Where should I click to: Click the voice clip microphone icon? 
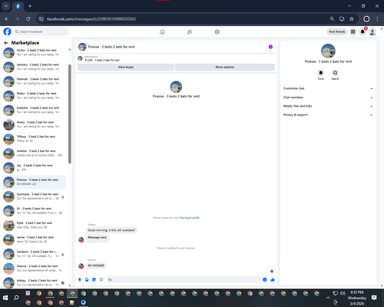point(80,279)
